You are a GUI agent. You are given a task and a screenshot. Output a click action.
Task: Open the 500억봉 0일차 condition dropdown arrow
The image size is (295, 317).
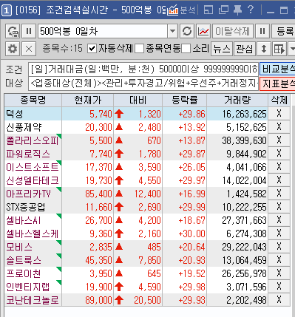(173, 31)
